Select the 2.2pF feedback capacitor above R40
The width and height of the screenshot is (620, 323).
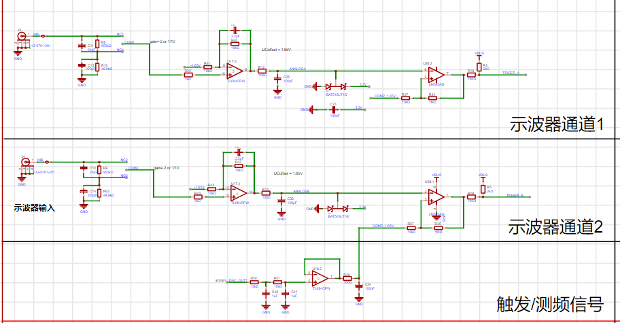coord(235,30)
